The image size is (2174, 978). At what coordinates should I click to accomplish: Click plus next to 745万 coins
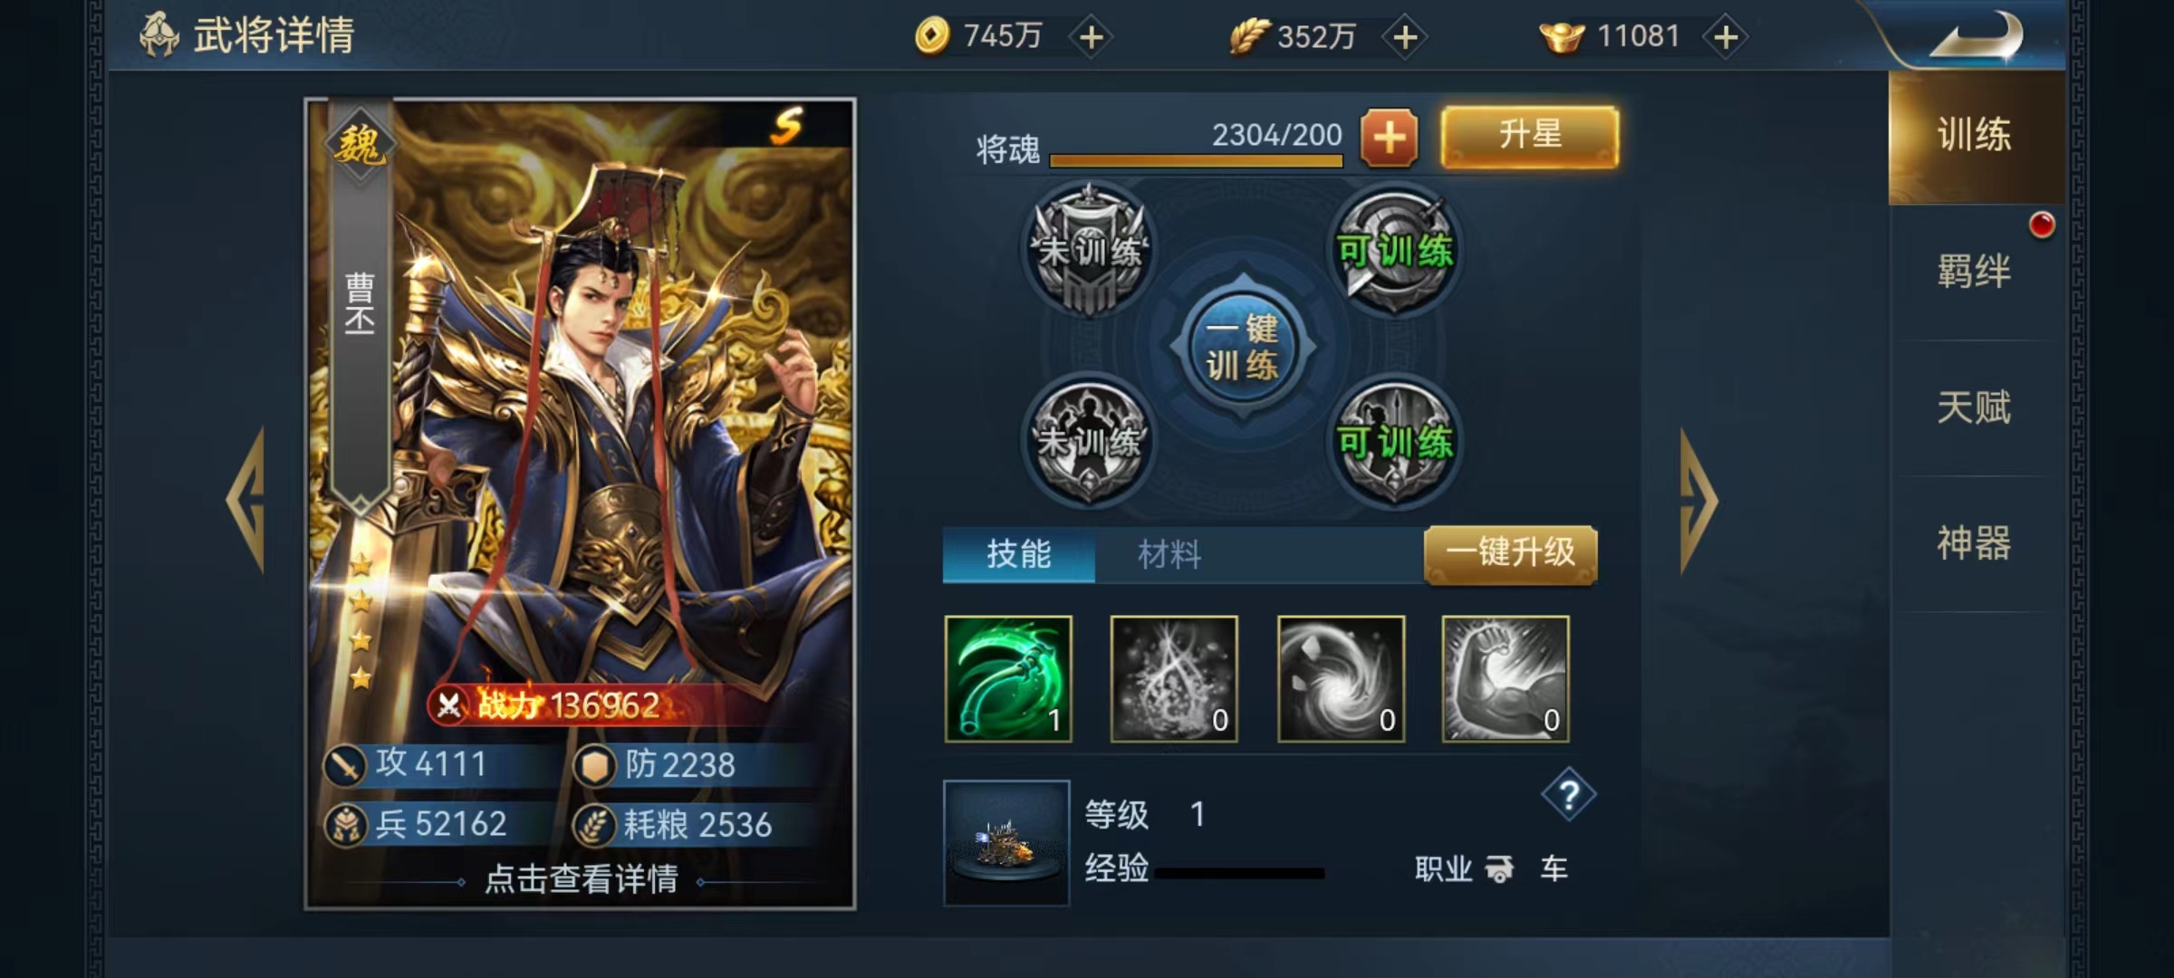tap(1092, 37)
